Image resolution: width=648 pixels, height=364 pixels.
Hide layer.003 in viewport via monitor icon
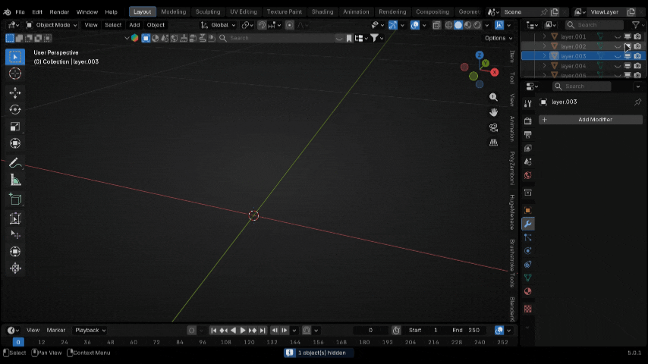tap(628, 56)
